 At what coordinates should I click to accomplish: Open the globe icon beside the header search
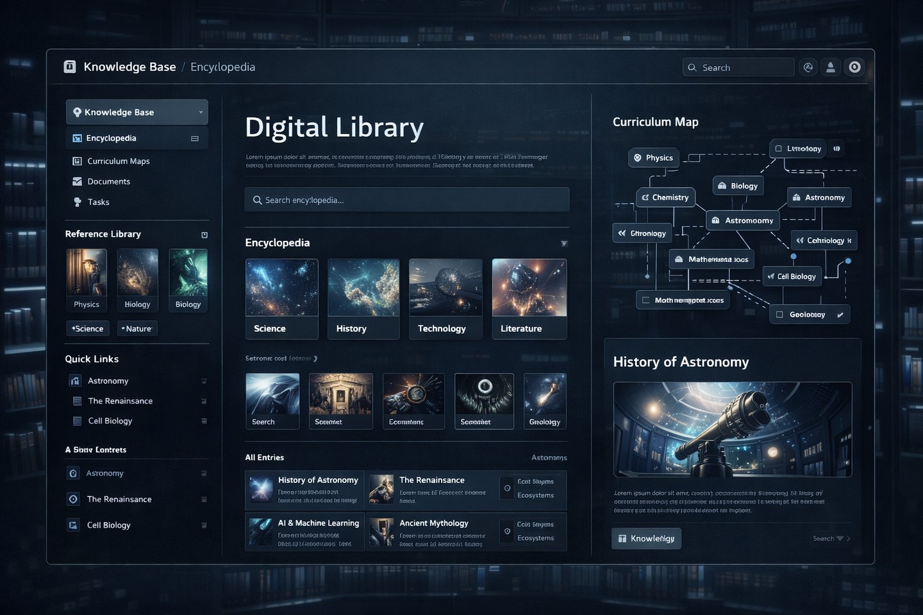pyautogui.click(x=808, y=67)
